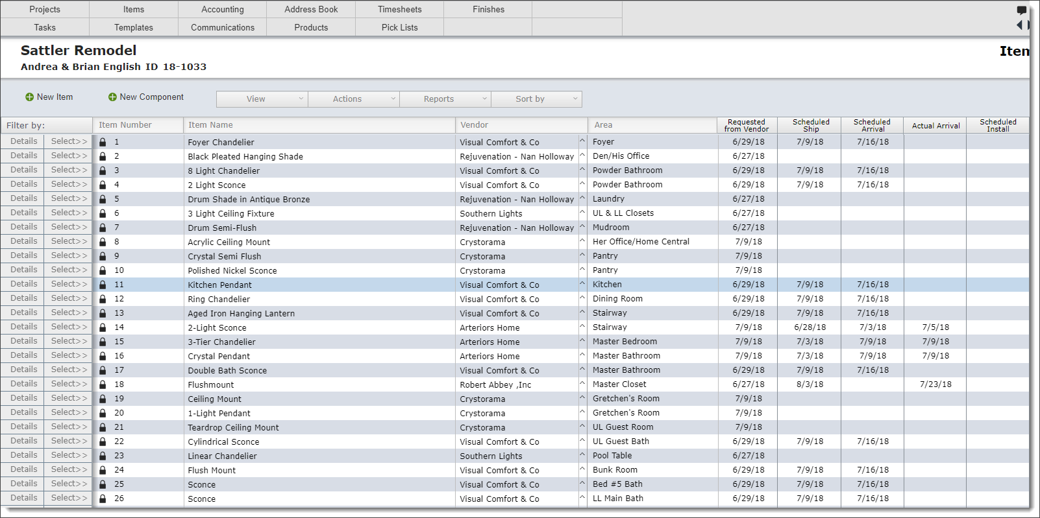Open the Address Book tab
This screenshot has width=1040, height=518.
[311, 10]
